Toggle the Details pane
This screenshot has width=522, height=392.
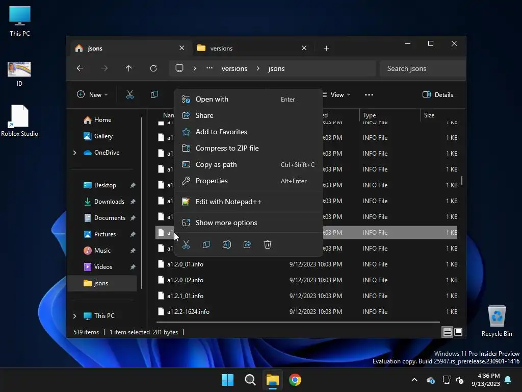[437, 94]
